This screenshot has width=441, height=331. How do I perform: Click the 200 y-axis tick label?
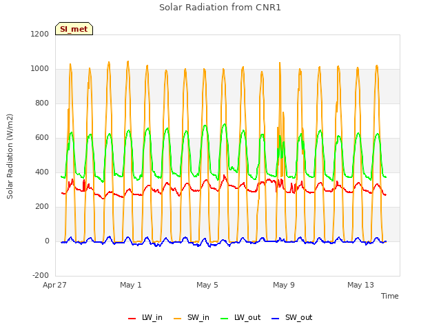point(42,207)
